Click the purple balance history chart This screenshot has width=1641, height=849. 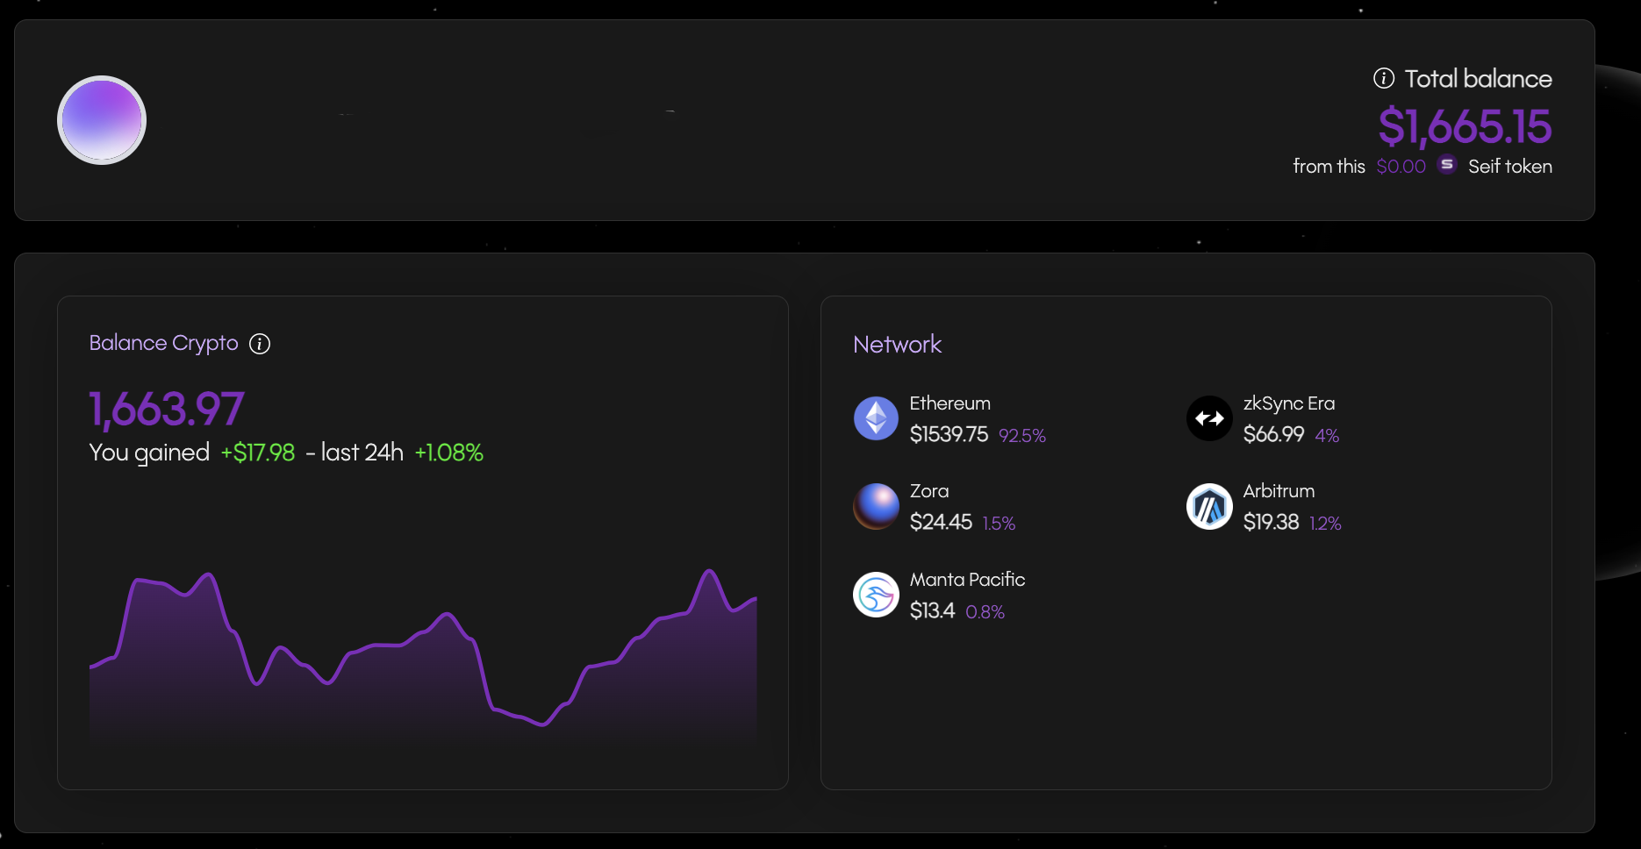(423, 656)
